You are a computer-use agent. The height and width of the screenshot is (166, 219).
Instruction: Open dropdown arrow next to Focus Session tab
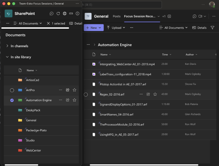pyautogui.click(x=159, y=16)
